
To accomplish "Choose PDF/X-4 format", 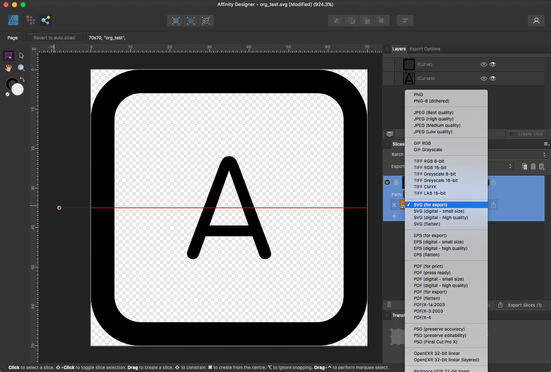I will click(446, 318).
